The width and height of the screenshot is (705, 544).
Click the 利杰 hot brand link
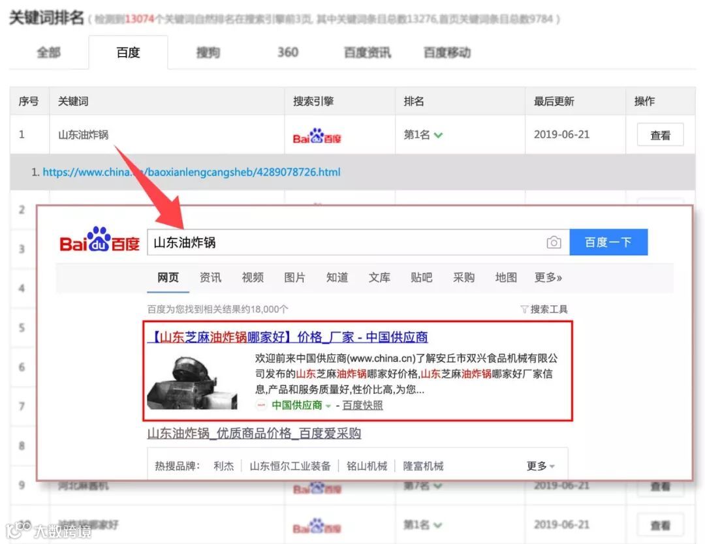[x=224, y=466]
